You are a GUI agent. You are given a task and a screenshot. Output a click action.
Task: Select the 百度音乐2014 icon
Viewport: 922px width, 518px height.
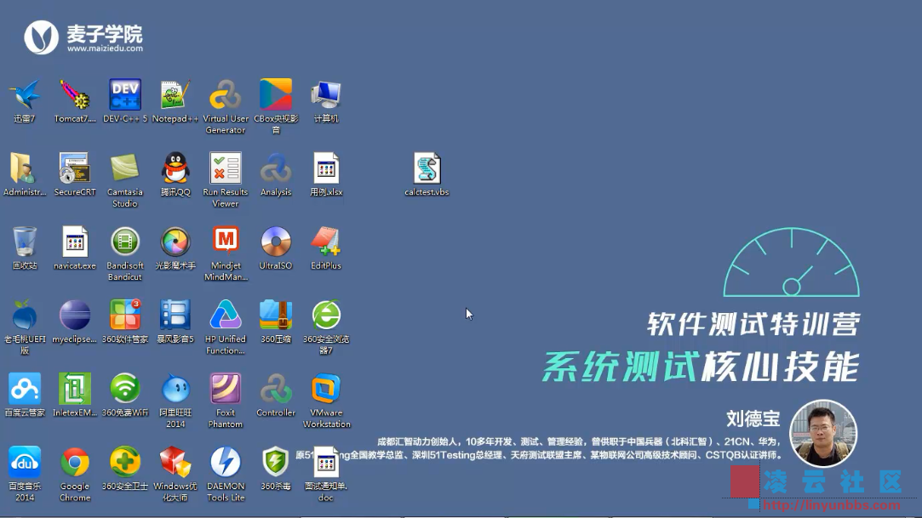click(x=25, y=462)
